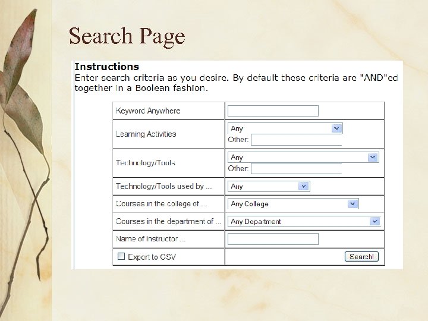Click the Technology/Tools Other text field
Screen dimensions: 428x321
(297, 169)
